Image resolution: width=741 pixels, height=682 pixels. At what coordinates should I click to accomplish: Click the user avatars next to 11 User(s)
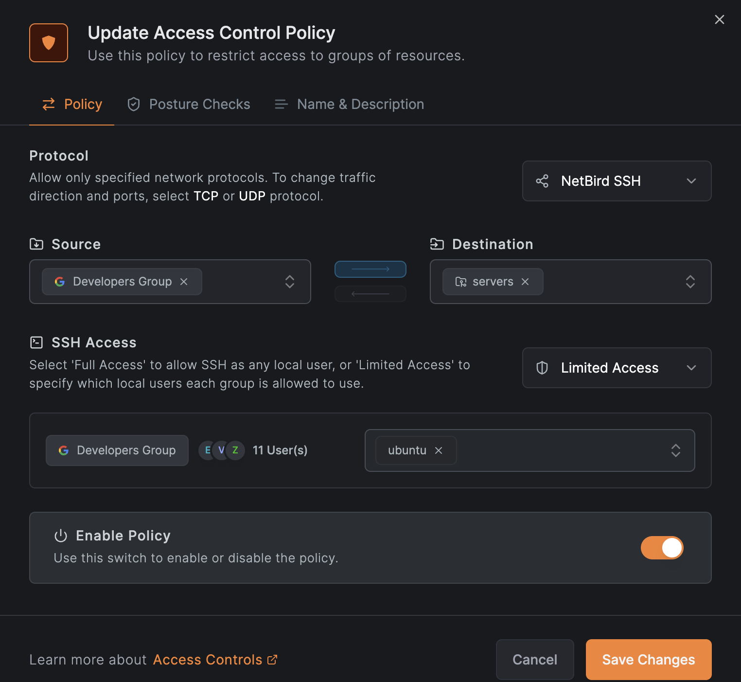tap(221, 450)
